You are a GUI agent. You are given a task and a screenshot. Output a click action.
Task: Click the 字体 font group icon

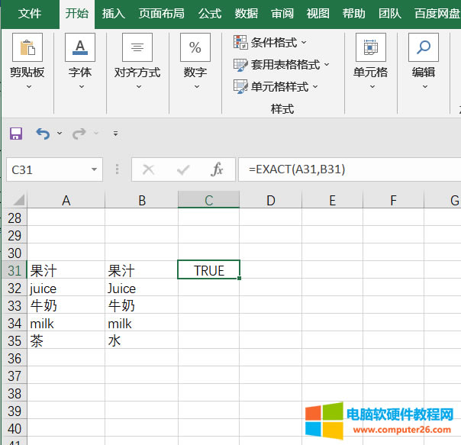[x=80, y=47]
